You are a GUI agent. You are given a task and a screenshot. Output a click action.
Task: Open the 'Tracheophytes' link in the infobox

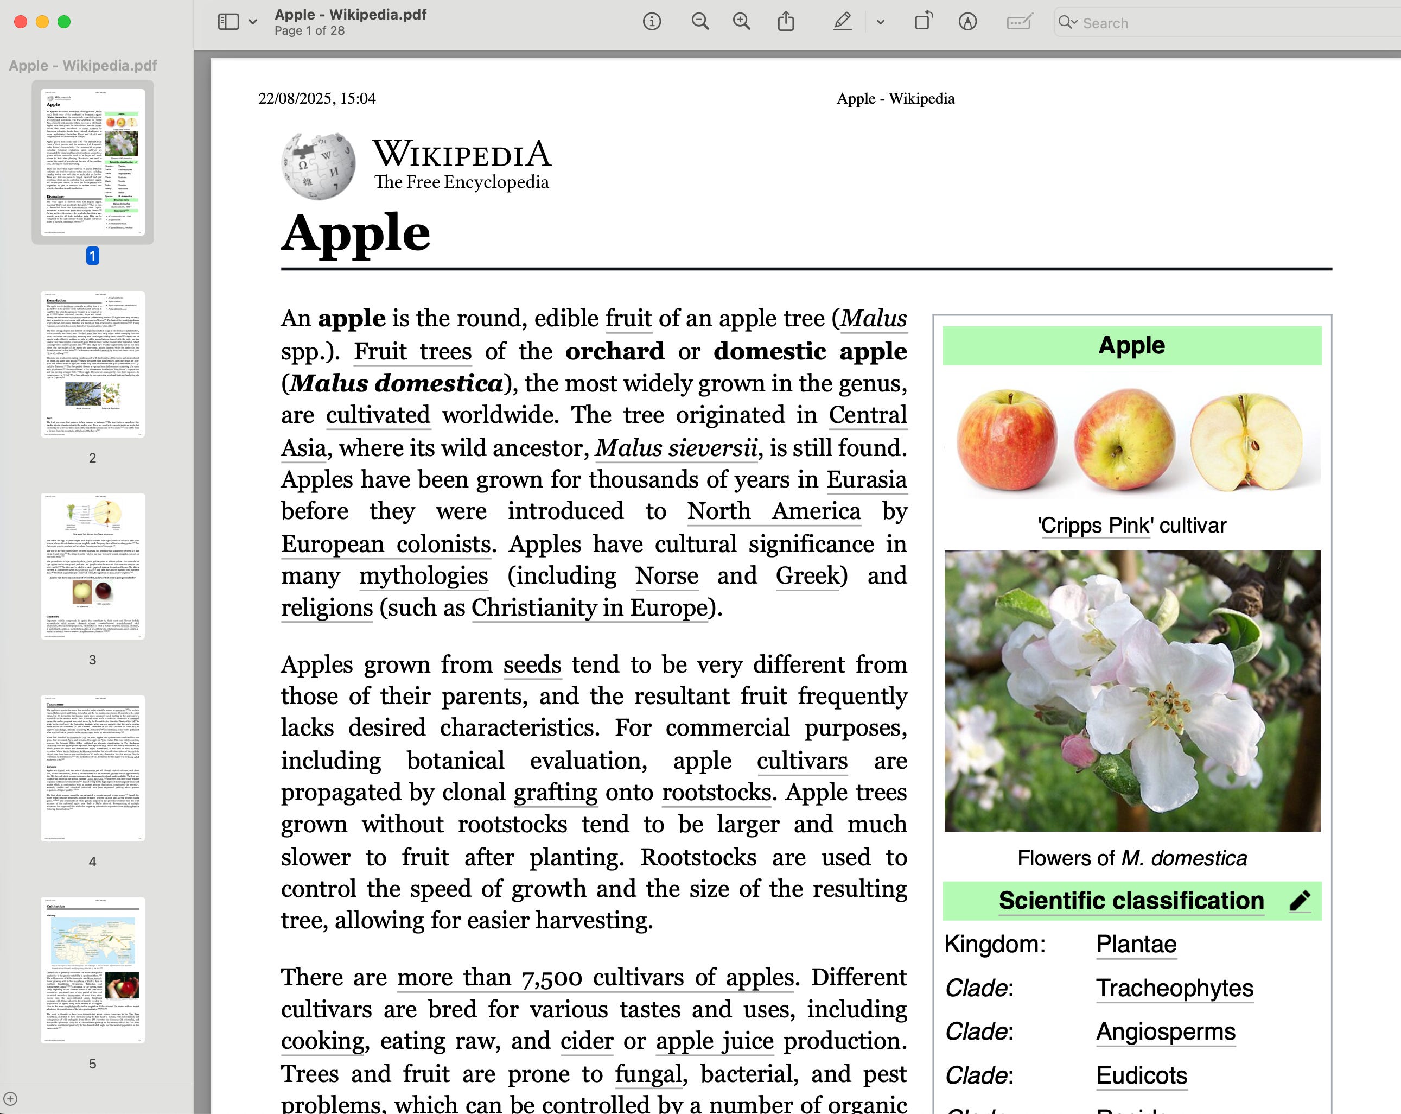pos(1174,989)
